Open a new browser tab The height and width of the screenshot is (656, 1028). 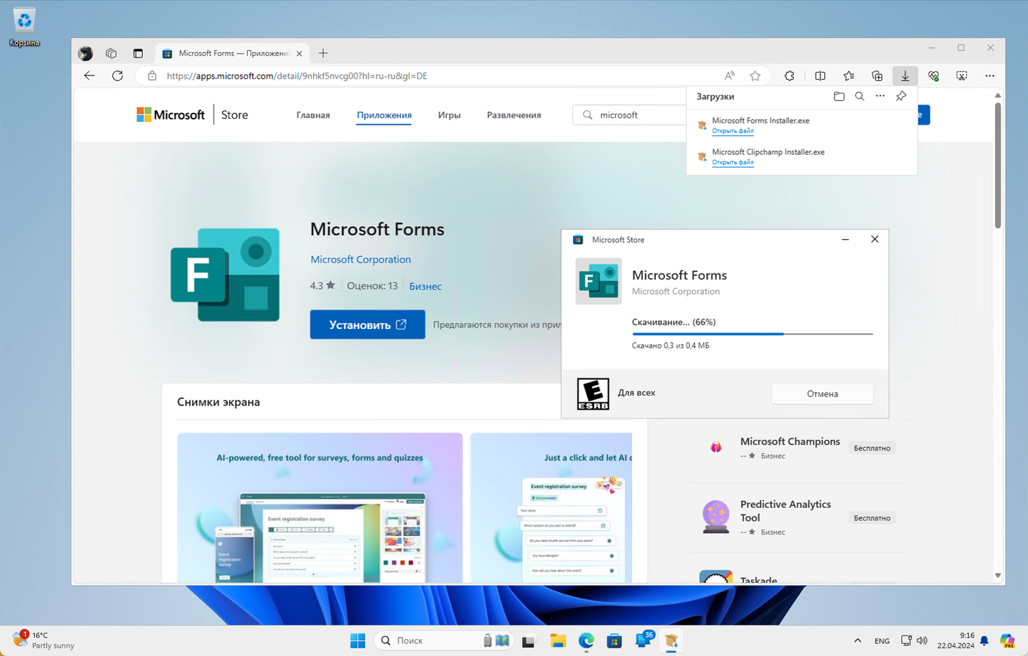click(x=323, y=53)
